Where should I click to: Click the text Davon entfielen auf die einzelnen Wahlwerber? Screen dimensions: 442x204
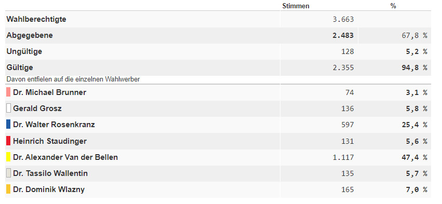click(x=73, y=79)
